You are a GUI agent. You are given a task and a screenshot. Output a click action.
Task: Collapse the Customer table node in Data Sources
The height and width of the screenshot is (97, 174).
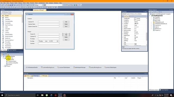click(3, 58)
